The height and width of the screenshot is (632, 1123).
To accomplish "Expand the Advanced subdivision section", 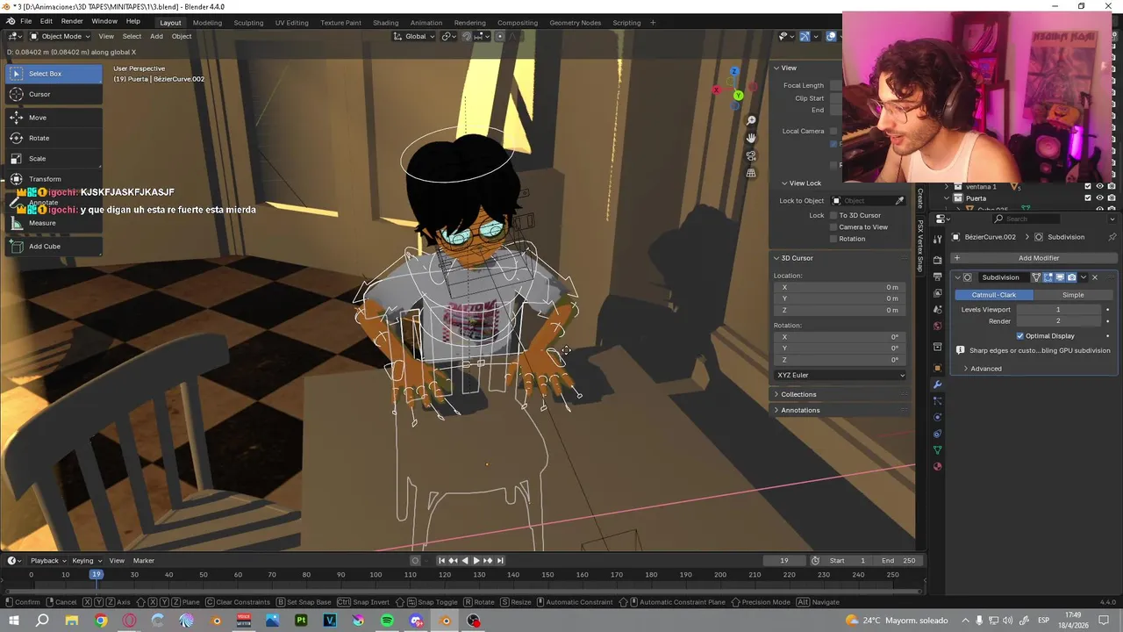I will 985,369.
